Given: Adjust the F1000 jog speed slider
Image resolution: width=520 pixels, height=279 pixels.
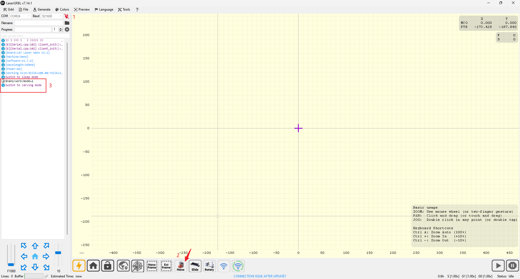Looking at the screenshot, I should 11,264.
